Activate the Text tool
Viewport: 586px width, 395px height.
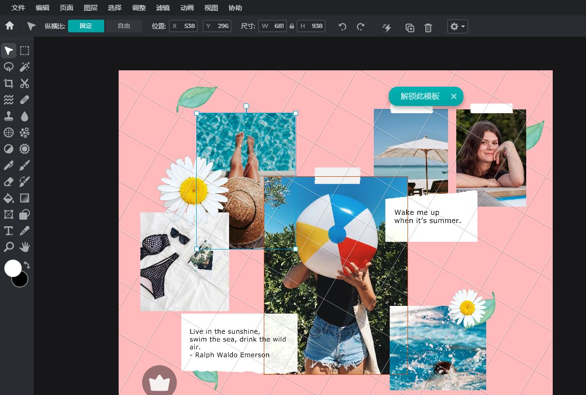tap(9, 231)
